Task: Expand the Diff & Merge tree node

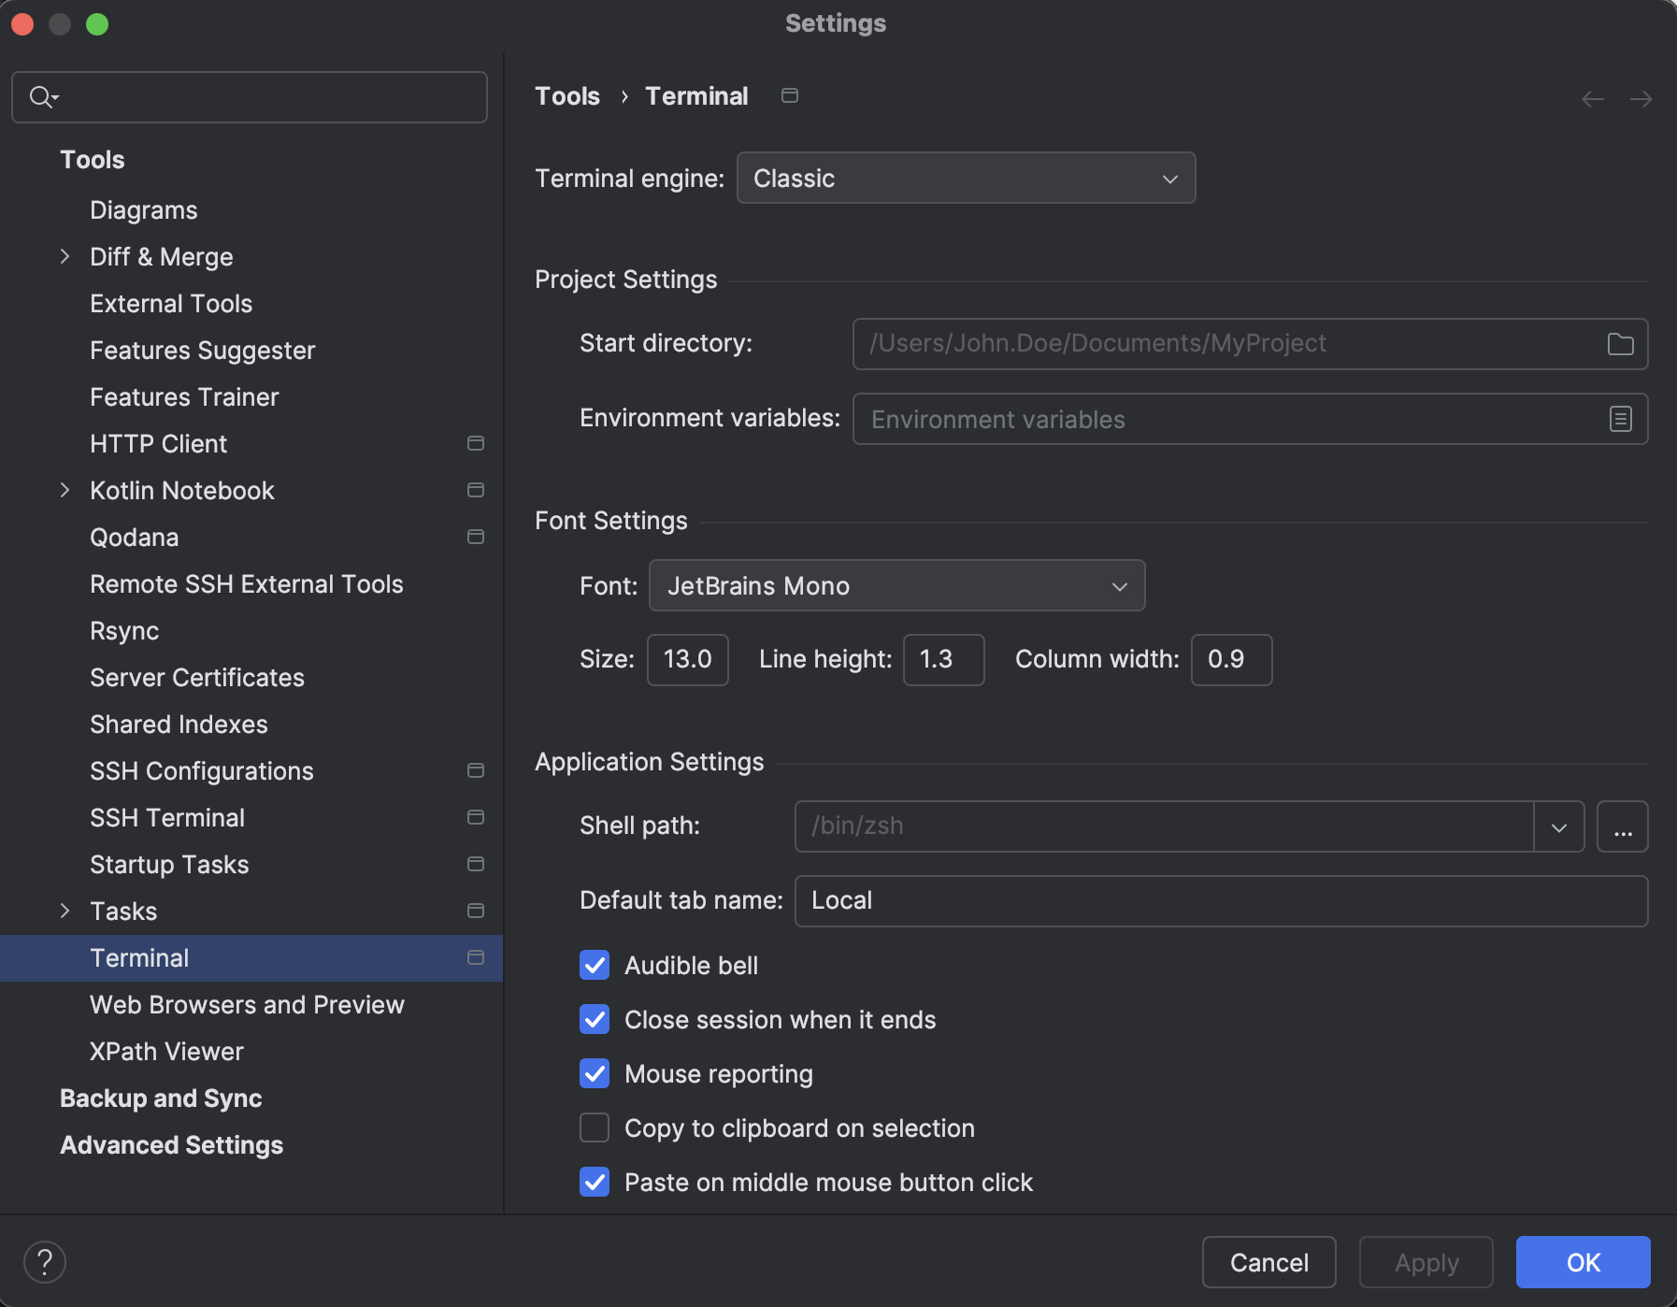Action: [64, 256]
